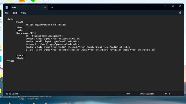The image size is (186, 104).
Task: Close the html tab via unsaved dot
Action: click(45, 8)
